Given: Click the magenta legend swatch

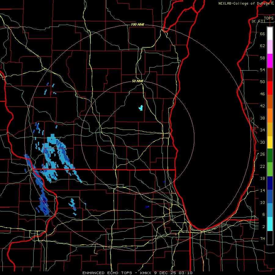Looking at the screenshot, I should tap(270, 61).
